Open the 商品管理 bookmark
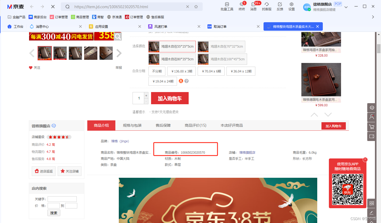The height and width of the screenshot is (223, 381). [x=80, y=17]
